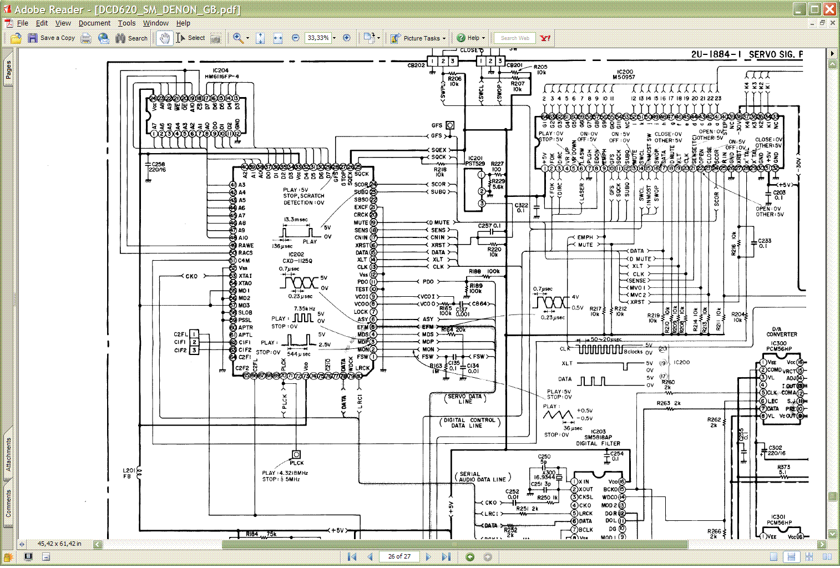This screenshot has height=568, width=840.
Task: Go to the last page
Action: tap(446, 557)
